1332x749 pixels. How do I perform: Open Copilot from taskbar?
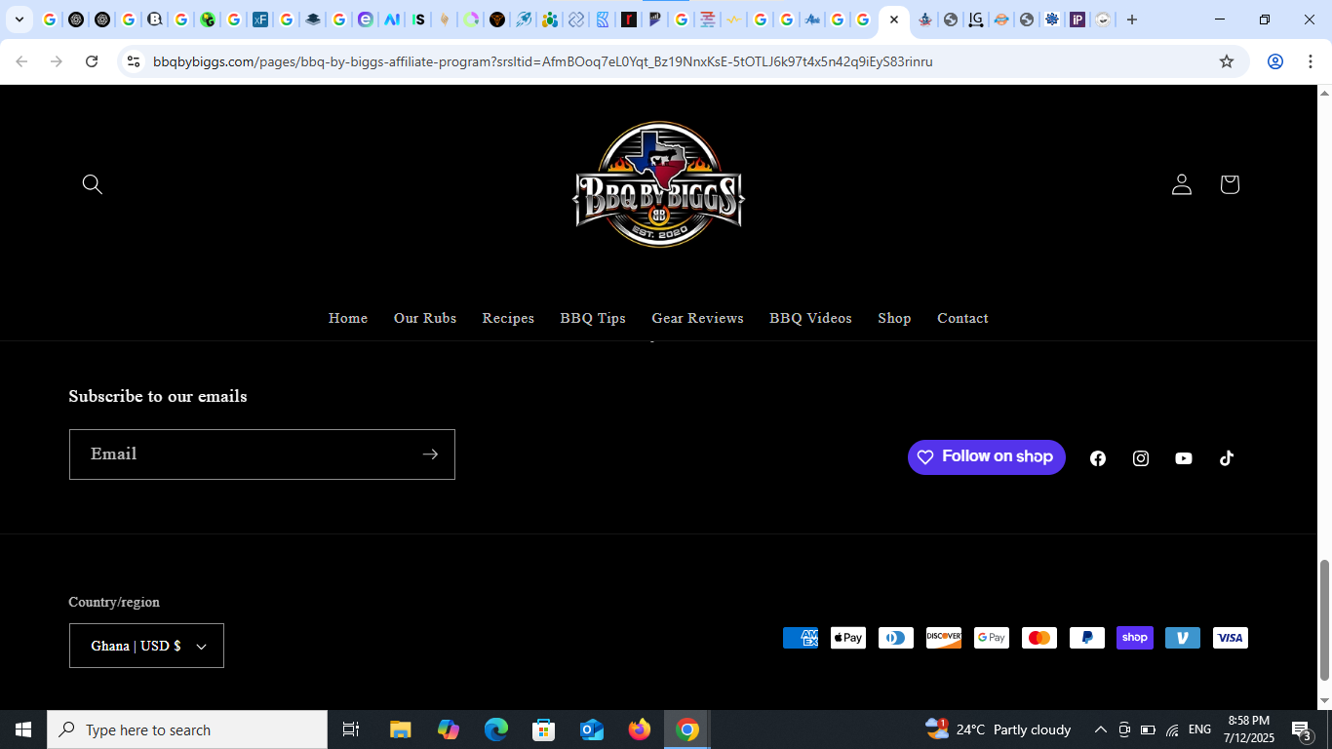pos(449,729)
